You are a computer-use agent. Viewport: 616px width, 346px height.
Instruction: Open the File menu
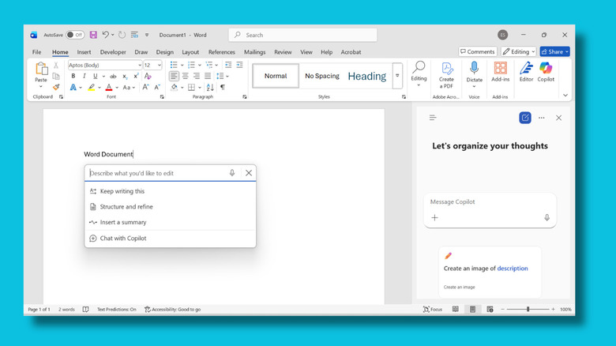[36, 52]
